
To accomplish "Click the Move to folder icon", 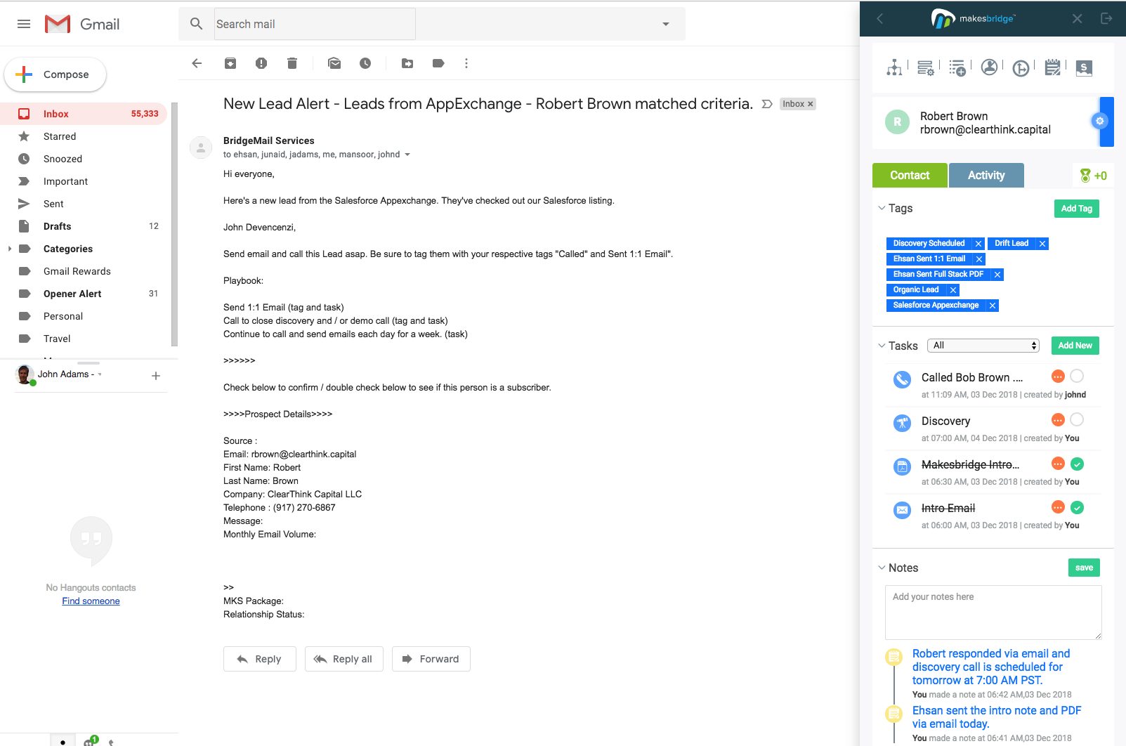I will pos(407,63).
